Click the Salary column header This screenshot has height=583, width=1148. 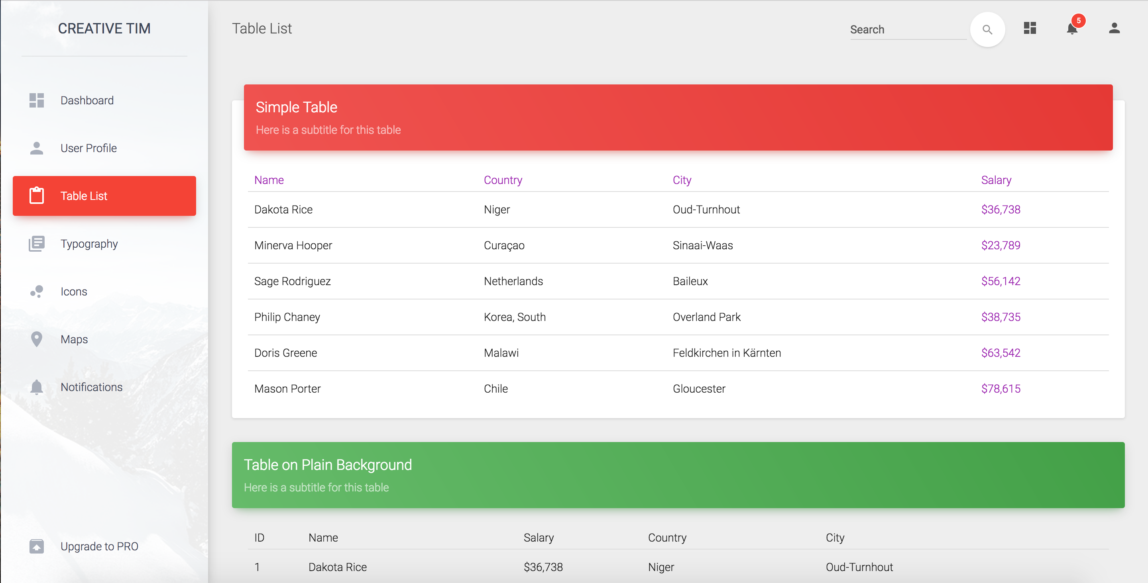(x=996, y=180)
